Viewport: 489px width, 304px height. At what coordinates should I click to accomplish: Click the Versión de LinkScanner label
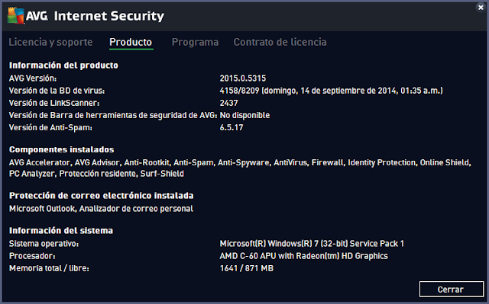54,103
